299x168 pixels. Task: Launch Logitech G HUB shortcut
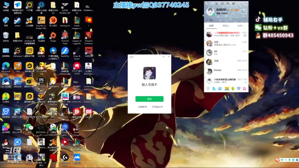pyautogui.click(x=65, y=160)
